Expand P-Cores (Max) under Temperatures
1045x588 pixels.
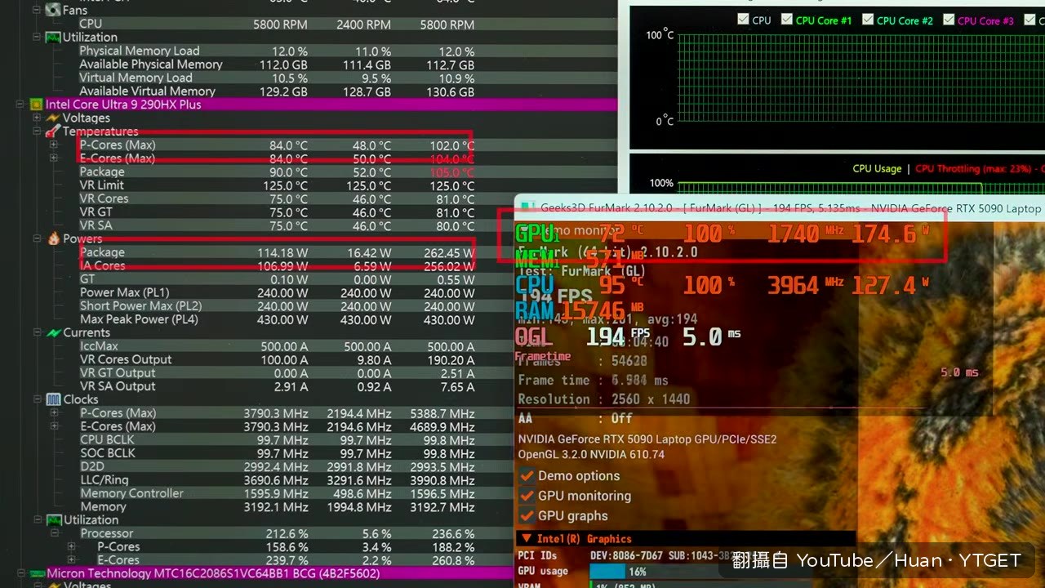click(x=53, y=145)
